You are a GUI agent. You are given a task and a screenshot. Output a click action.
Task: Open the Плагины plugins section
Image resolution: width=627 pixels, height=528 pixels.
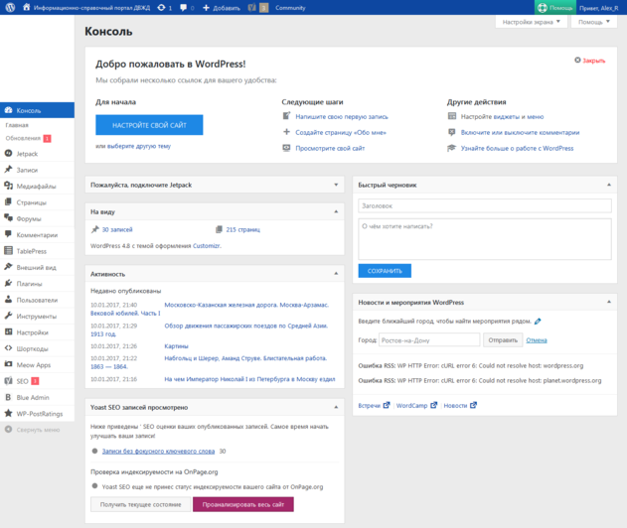click(29, 283)
